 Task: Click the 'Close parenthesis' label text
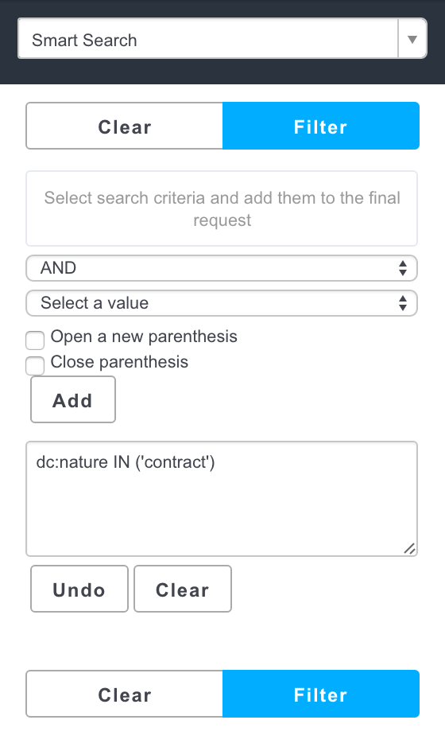[x=120, y=362]
